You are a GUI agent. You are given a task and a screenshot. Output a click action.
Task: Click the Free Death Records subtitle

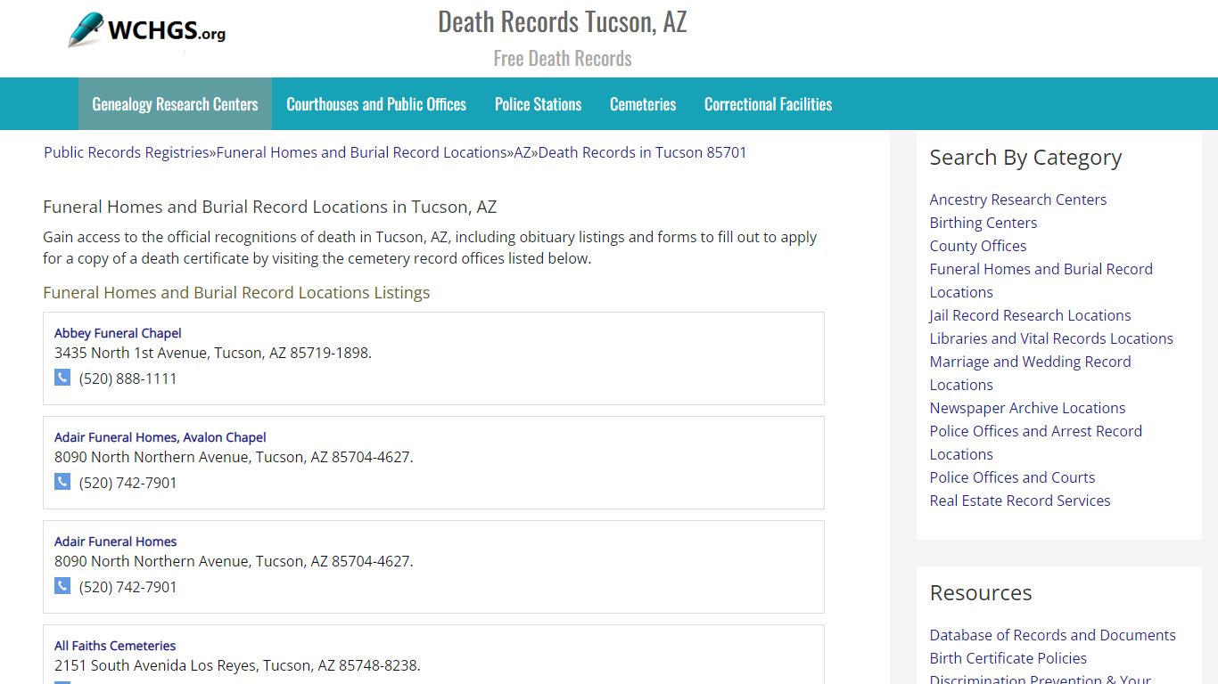[x=563, y=59]
